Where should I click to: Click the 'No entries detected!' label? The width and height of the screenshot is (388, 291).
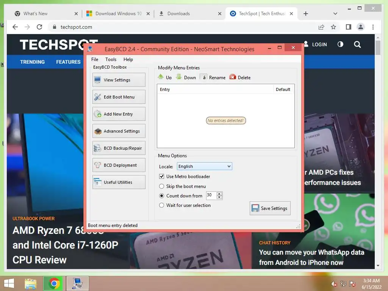pyautogui.click(x=226, y=120)
